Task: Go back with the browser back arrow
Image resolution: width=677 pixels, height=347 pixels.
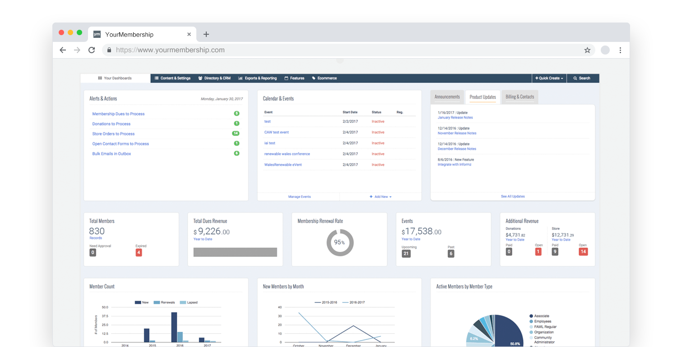Action: point(63,50)
